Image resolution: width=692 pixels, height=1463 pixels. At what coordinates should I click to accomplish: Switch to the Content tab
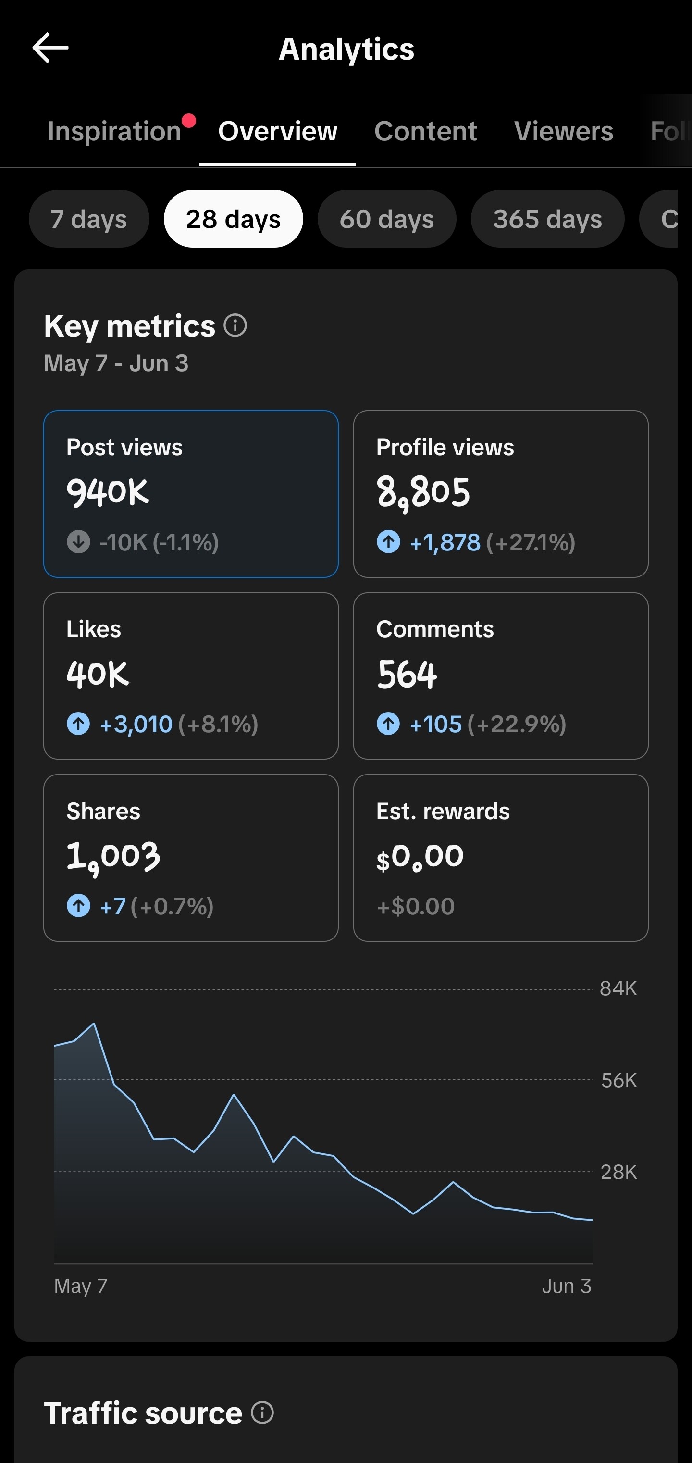[x=425, y=131]
